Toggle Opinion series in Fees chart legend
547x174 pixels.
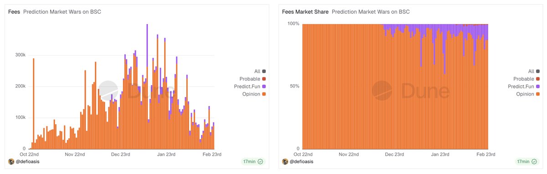click(255, 94)
